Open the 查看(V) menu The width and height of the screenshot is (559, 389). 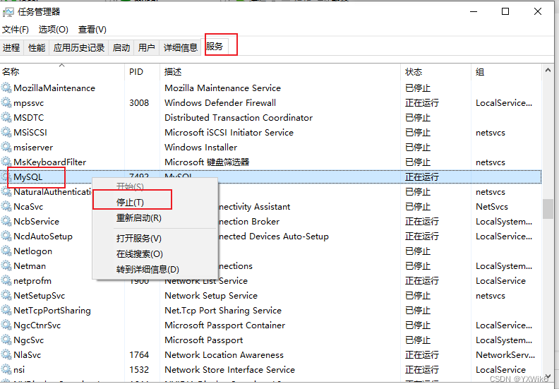click(92, 30)
